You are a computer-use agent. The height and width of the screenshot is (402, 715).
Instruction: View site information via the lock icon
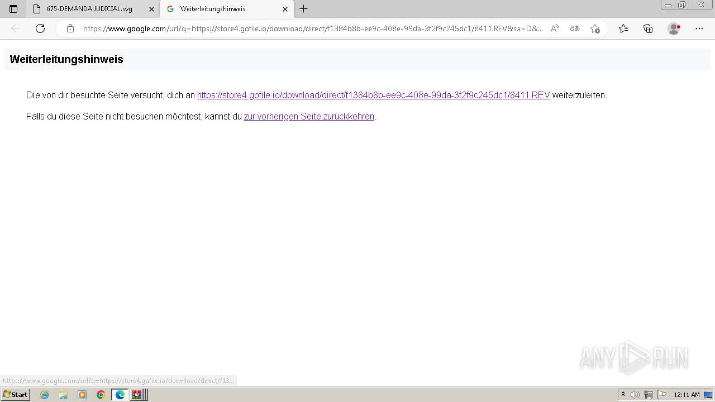70,28
